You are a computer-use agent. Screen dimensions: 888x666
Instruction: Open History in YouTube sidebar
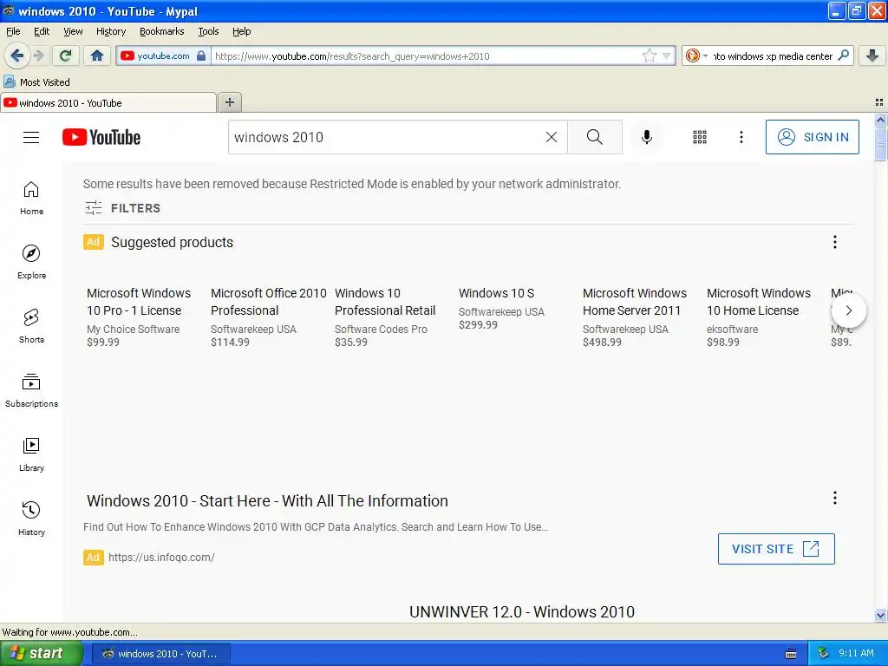[x=31, y=519]
